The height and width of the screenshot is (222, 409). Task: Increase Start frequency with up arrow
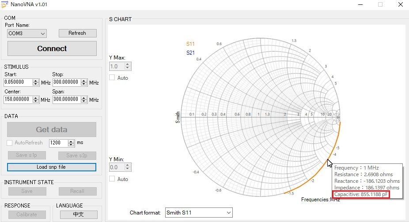pyautogui.click(x=36, y=81)
